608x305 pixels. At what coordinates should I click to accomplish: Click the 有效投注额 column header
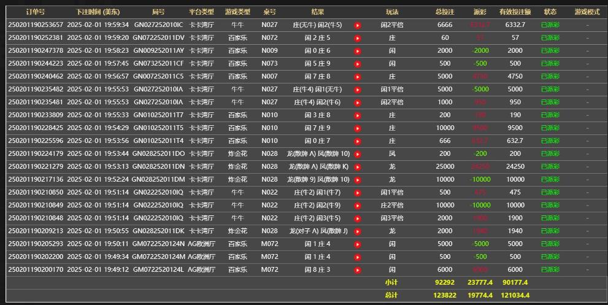515,12
